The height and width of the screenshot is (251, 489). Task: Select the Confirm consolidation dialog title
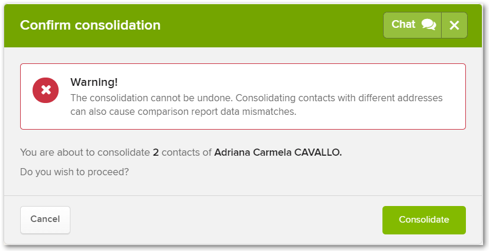[90, 25]
